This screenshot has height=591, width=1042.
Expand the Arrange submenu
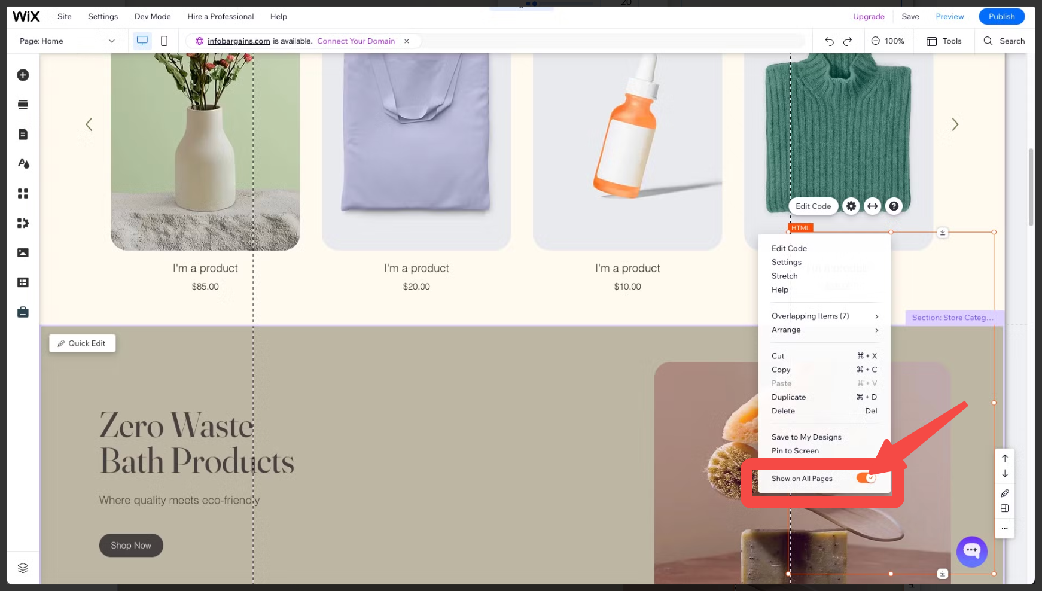(x=824, y=330)
